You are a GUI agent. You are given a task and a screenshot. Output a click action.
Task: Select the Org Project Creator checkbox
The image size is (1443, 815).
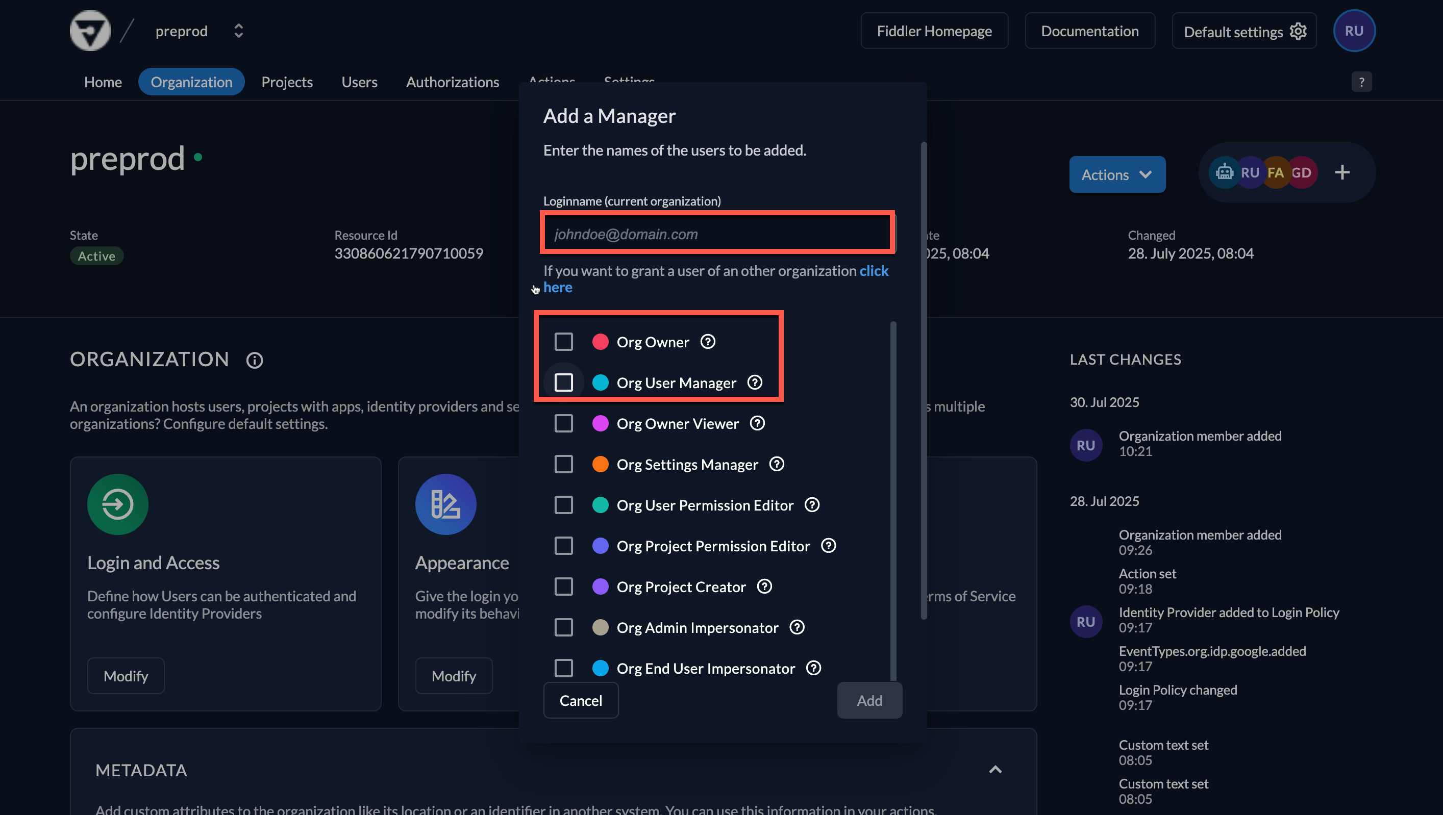(x=563, y=586)
